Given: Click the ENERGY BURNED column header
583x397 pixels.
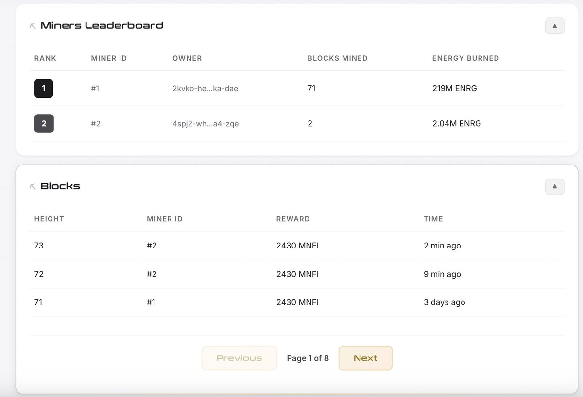Looking at the screenshot, I should [x=465, y=58].
